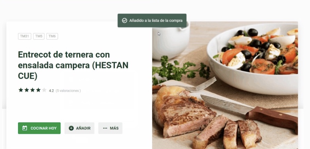Screen dimensions: 310x149
Task: Click the Añadido a la lista notification
Action: coord(152,20)
